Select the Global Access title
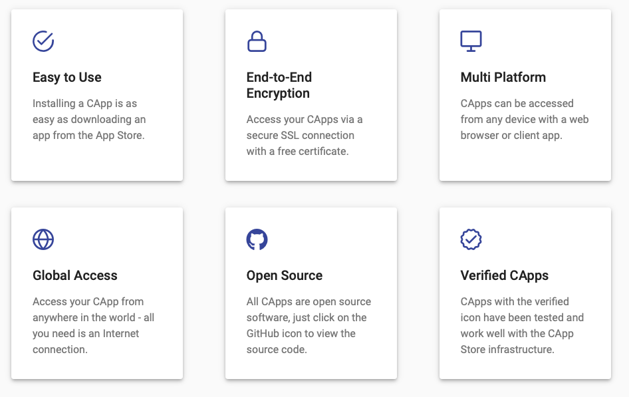 tap(74, 275)
